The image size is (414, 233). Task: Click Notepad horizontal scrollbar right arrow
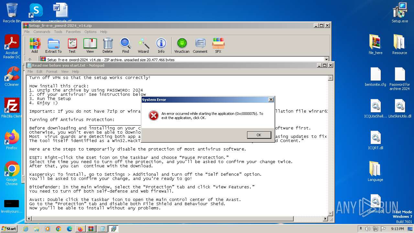(x=325, y=219)
